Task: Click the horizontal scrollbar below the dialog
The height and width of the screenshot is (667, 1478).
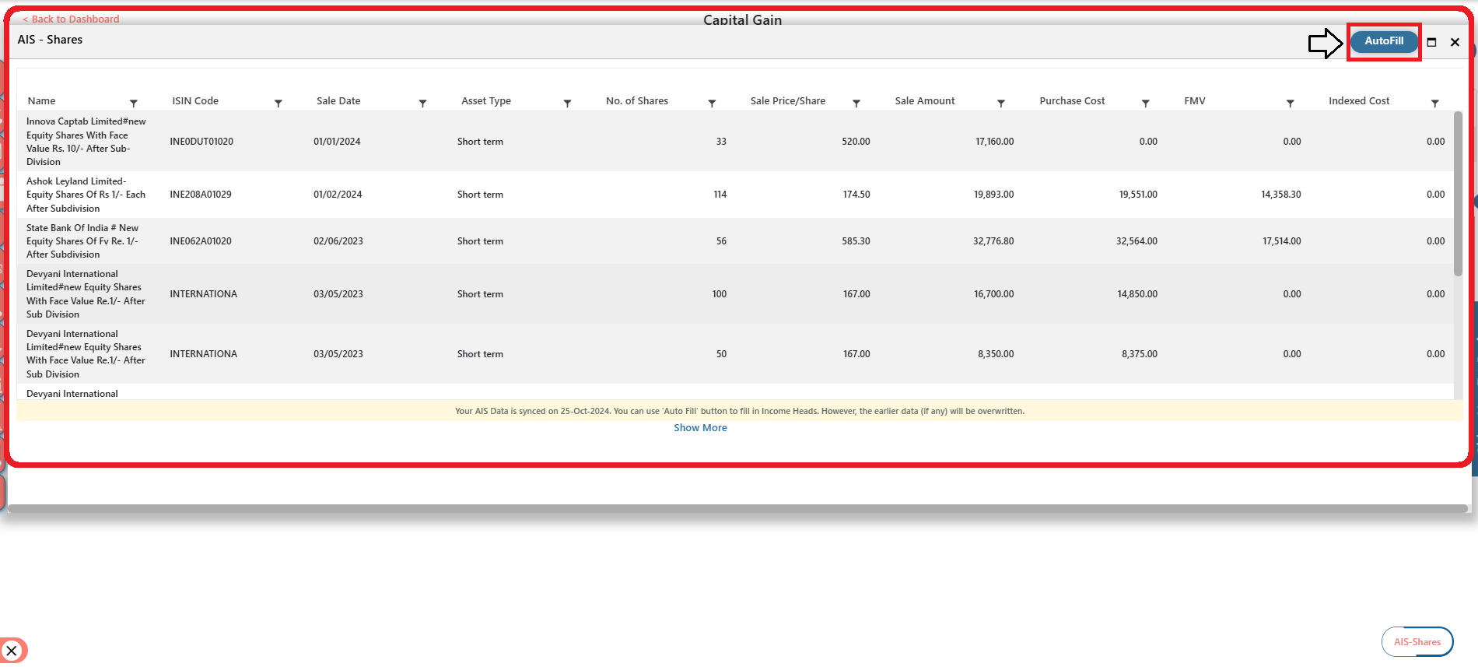Action: coord(737,508)
